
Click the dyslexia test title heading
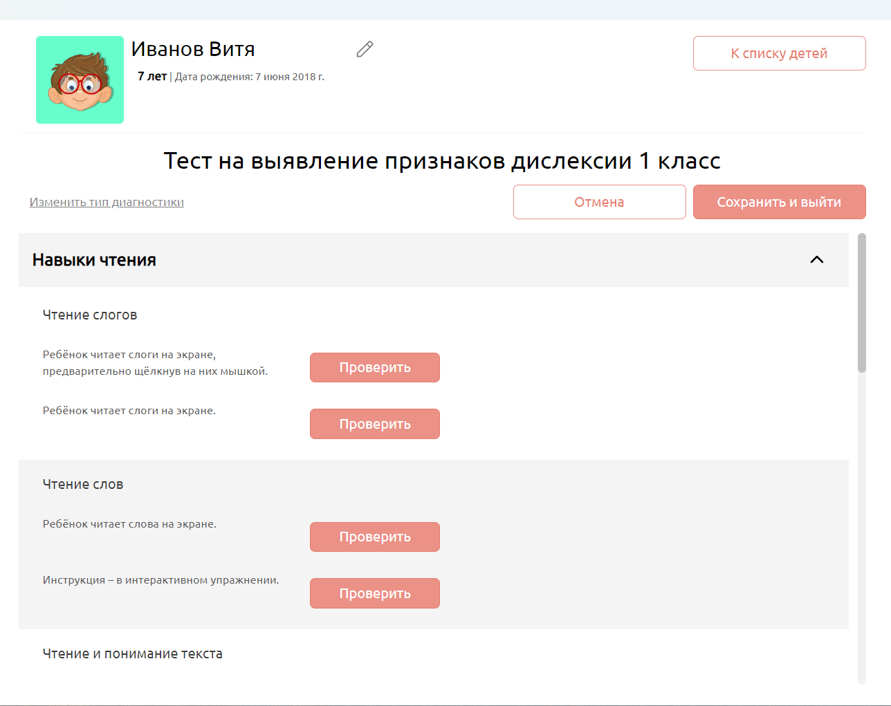pos(442,160)
